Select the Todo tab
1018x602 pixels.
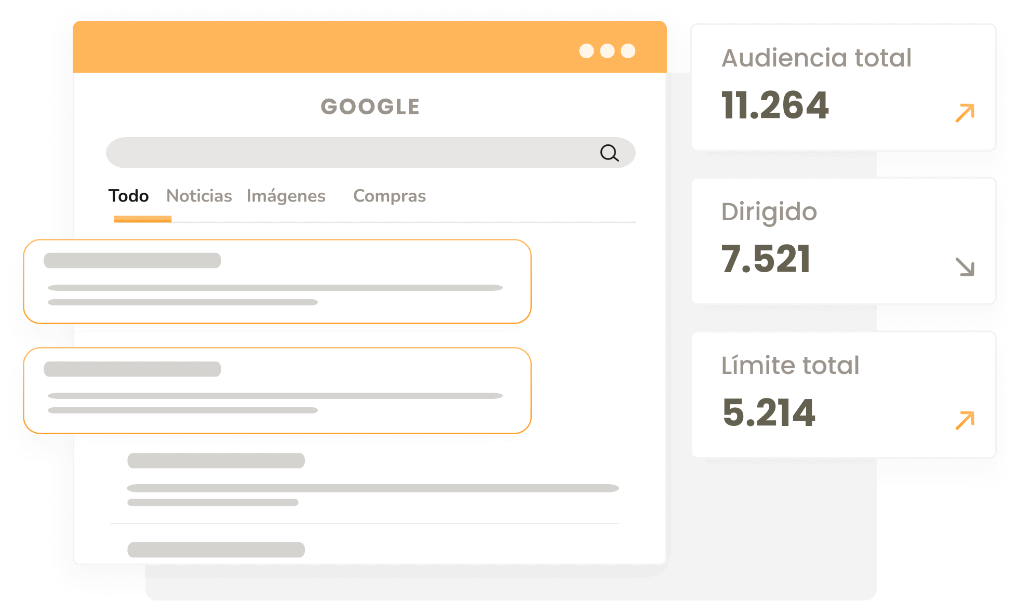(x=128, y=196)
